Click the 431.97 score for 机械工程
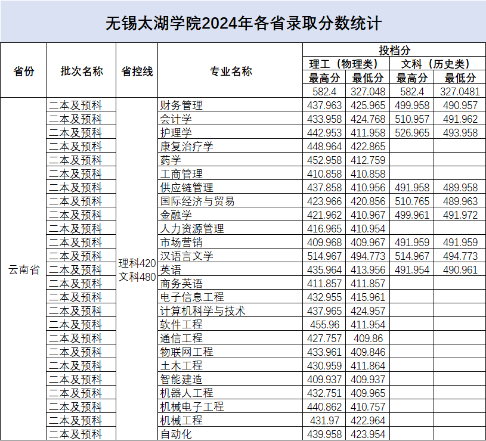Image resolution: width=486 pixels, height=441 pixels. (x=324, y=421)
